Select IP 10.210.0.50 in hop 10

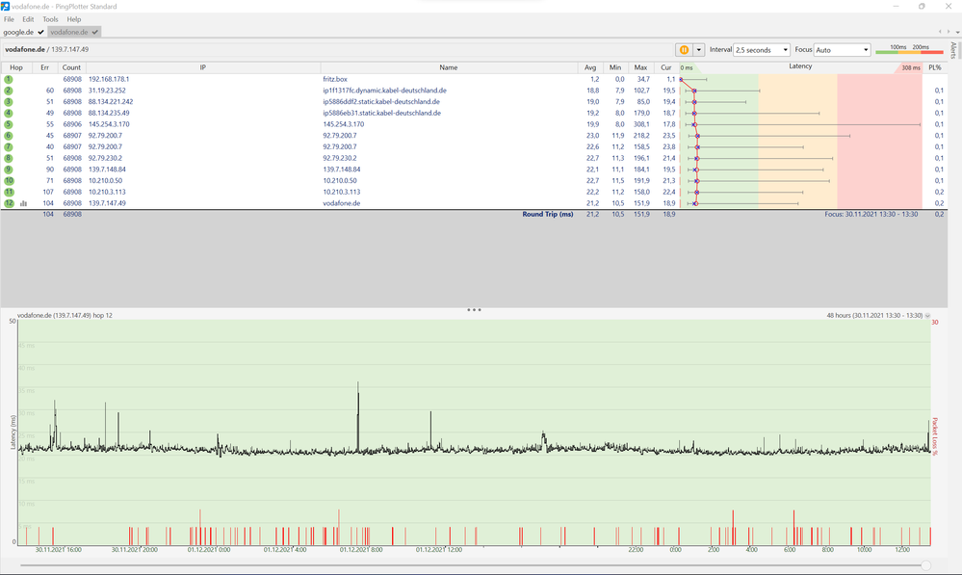pyautogui.click(x=105, y=180)
